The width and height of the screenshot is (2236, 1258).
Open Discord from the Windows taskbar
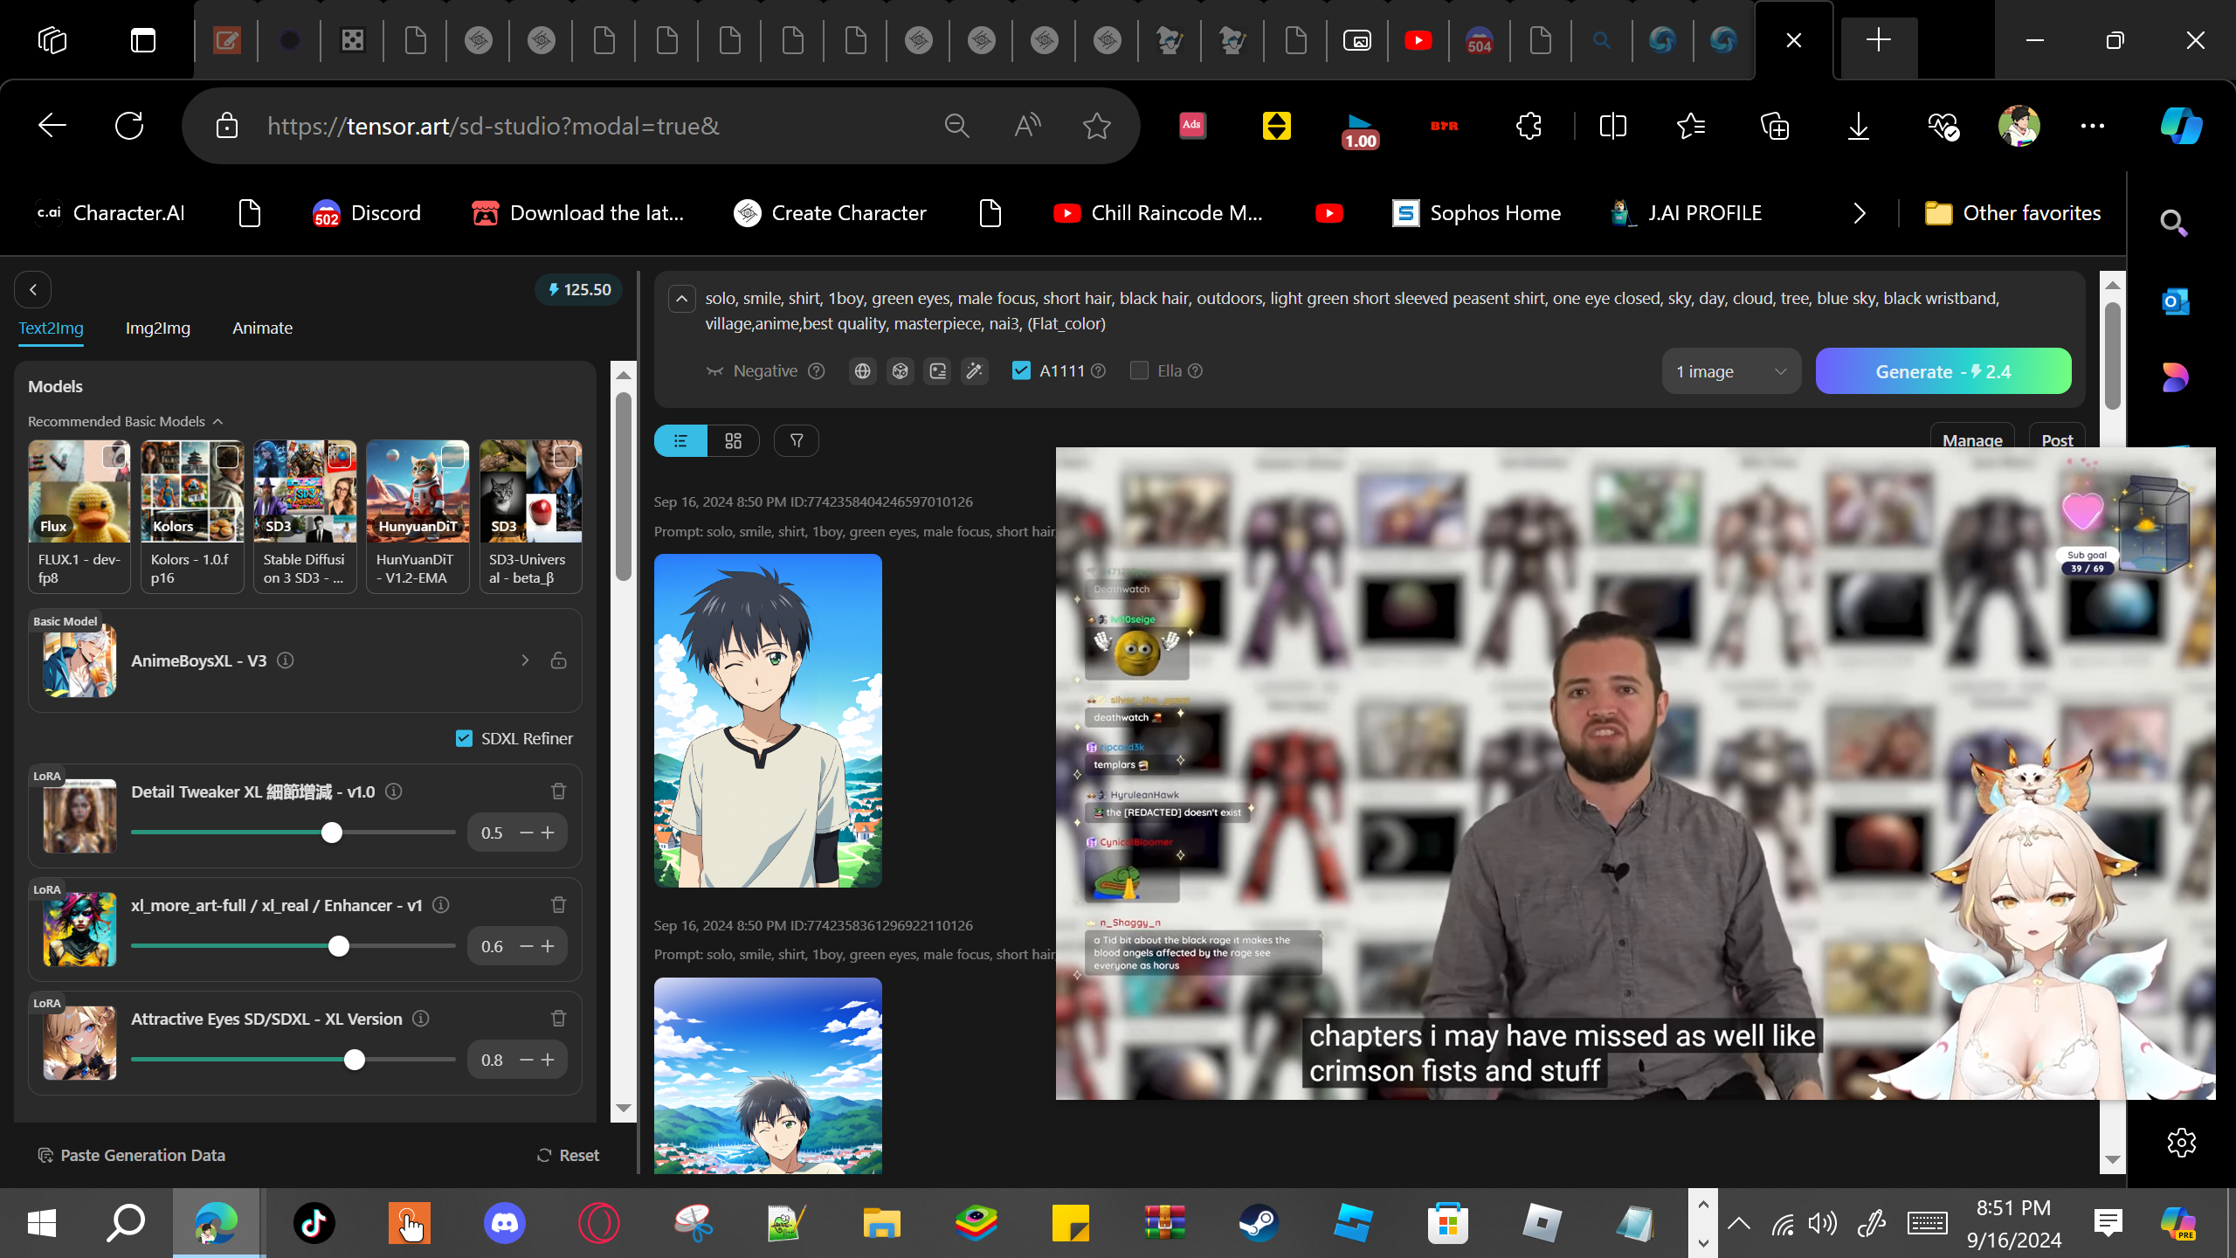pos(505,1223)
